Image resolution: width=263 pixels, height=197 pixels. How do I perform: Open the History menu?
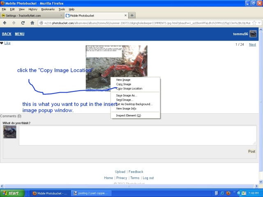point(33,9)
